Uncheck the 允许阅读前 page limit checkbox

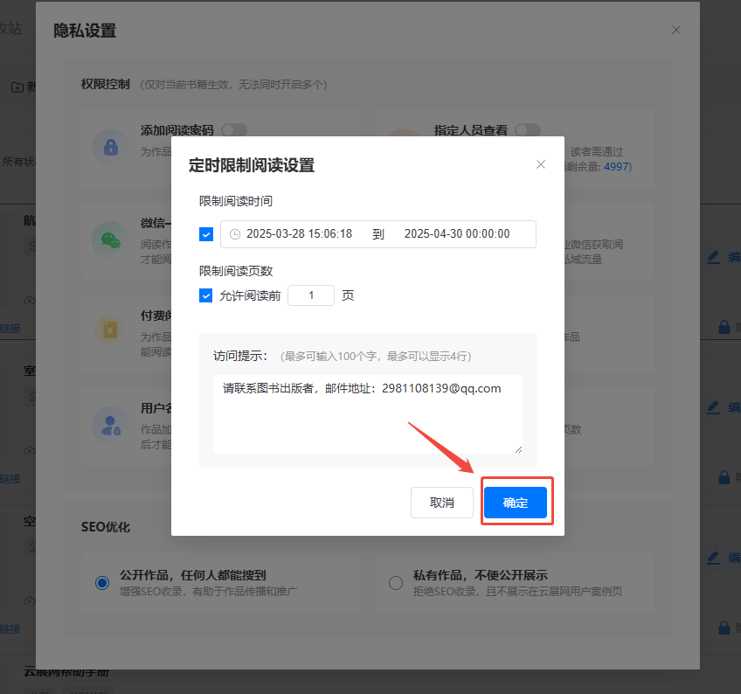(206, 295)
